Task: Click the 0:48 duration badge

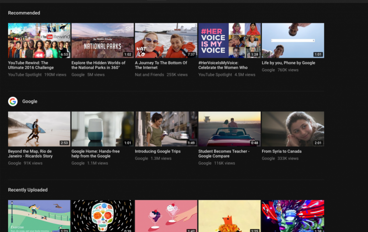Action: pyautogui.click(x=254, y=143)
